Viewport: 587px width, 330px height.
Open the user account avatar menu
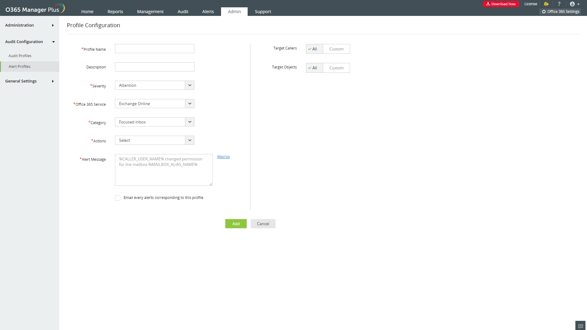[x=574, y=4]
